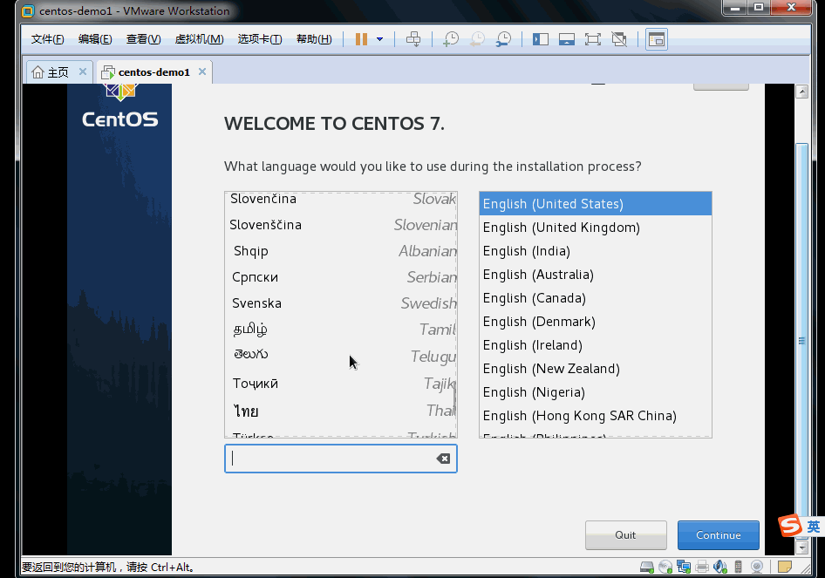Viewport: 825px width, 578px height.
Task: Open the 帮助(H) menu
Action: [314, 39]
